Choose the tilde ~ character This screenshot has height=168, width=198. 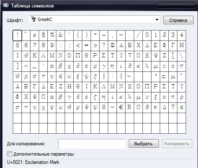pos(130,77)
